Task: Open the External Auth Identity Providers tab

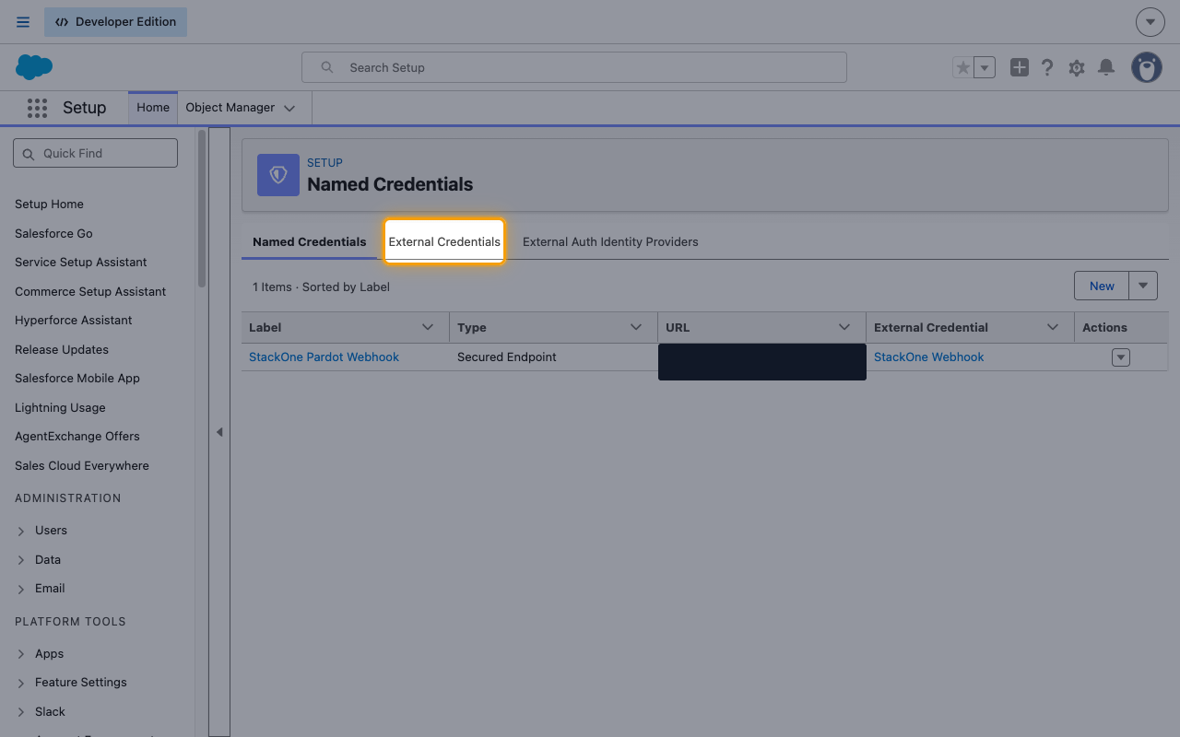Action: point(610,241)
